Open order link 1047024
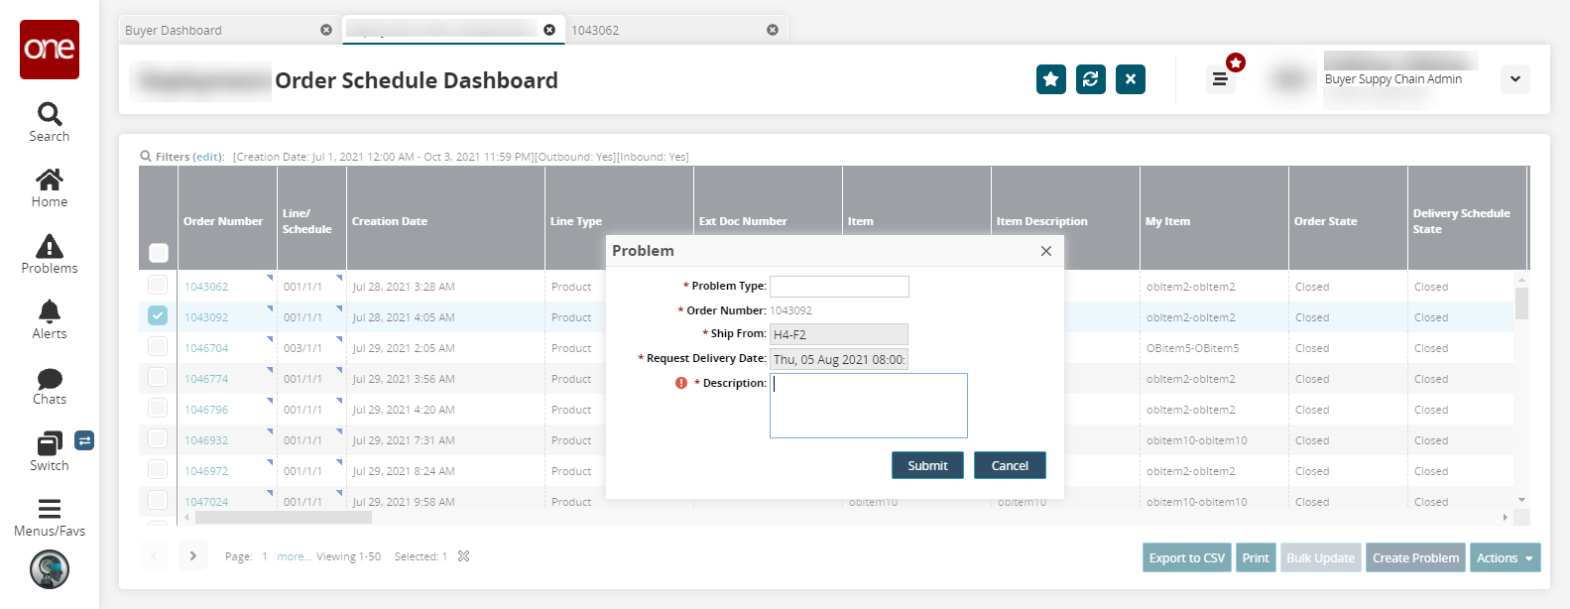 click(206, 502)
